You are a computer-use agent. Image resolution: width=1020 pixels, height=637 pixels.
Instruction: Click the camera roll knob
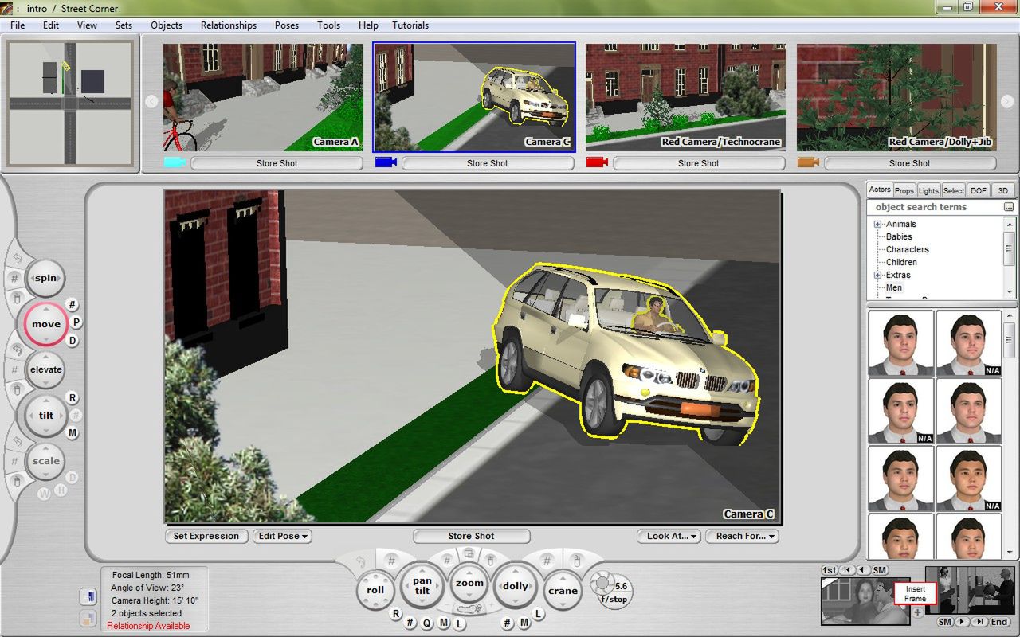375,590
